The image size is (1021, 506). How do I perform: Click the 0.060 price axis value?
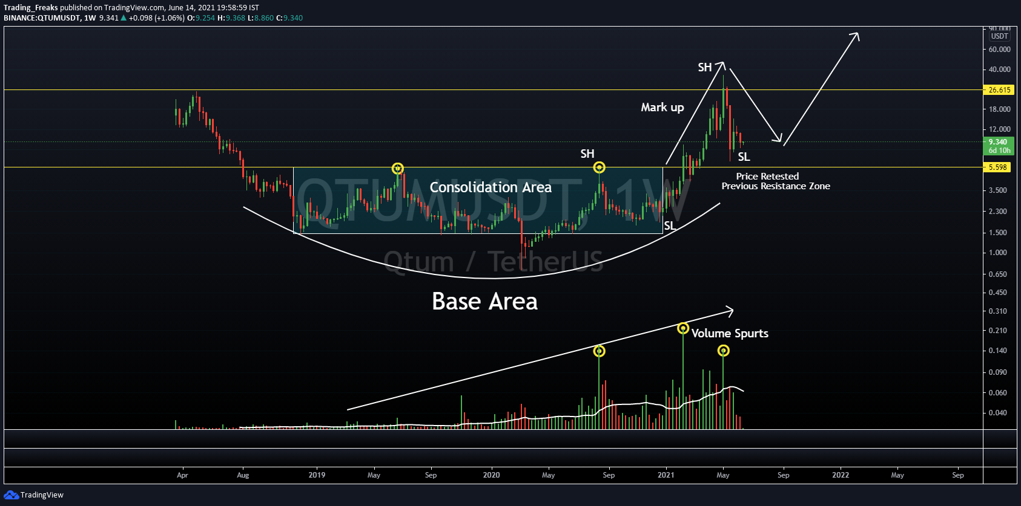998,393
